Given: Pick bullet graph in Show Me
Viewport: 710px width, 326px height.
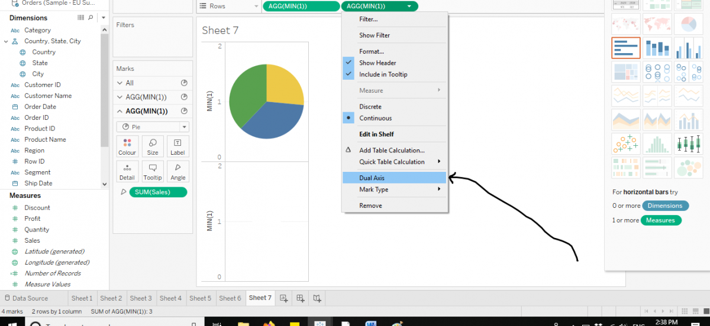Looking at the screenshot, I should (x=657, y=167).
